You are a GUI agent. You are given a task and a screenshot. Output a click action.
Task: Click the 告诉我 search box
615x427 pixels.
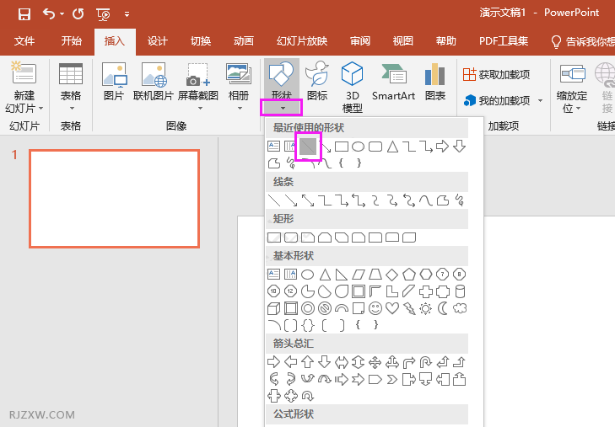[582, 41]
